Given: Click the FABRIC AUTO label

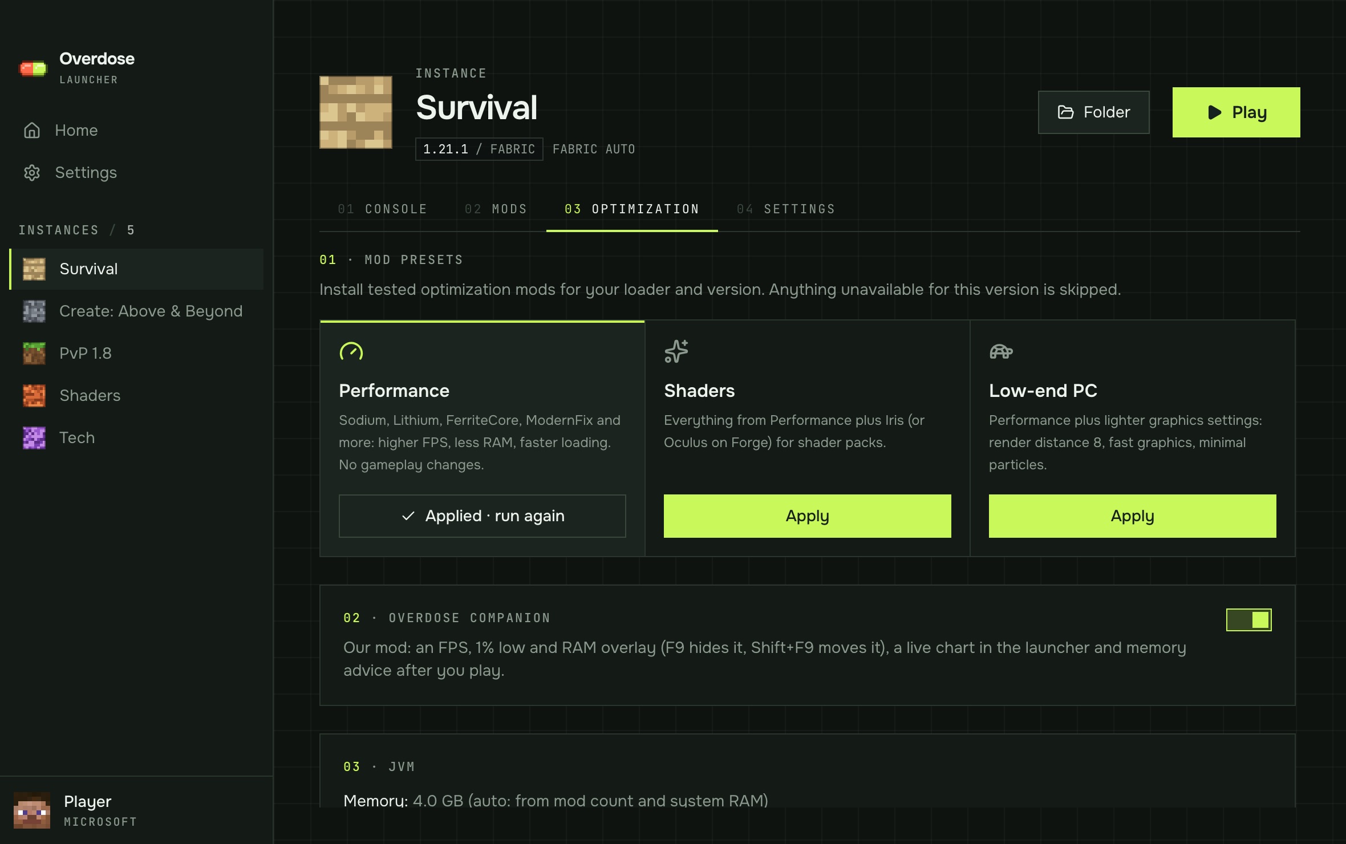Looking at the screenshot, I should pyautogui.click(x=594, y=149).
